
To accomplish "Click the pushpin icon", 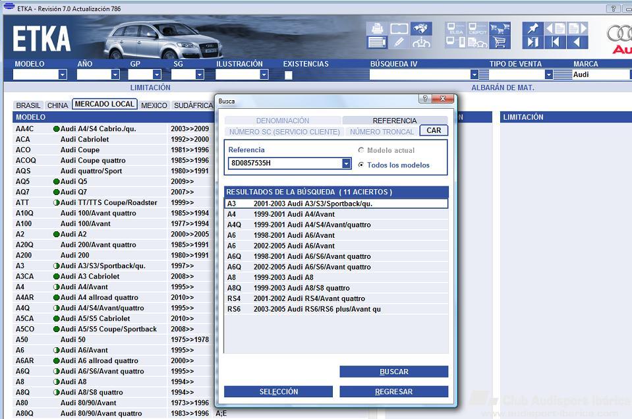I will [533, 28].
